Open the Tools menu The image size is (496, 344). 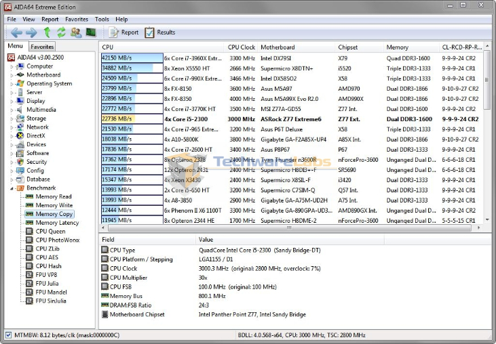tap(102, 19)
